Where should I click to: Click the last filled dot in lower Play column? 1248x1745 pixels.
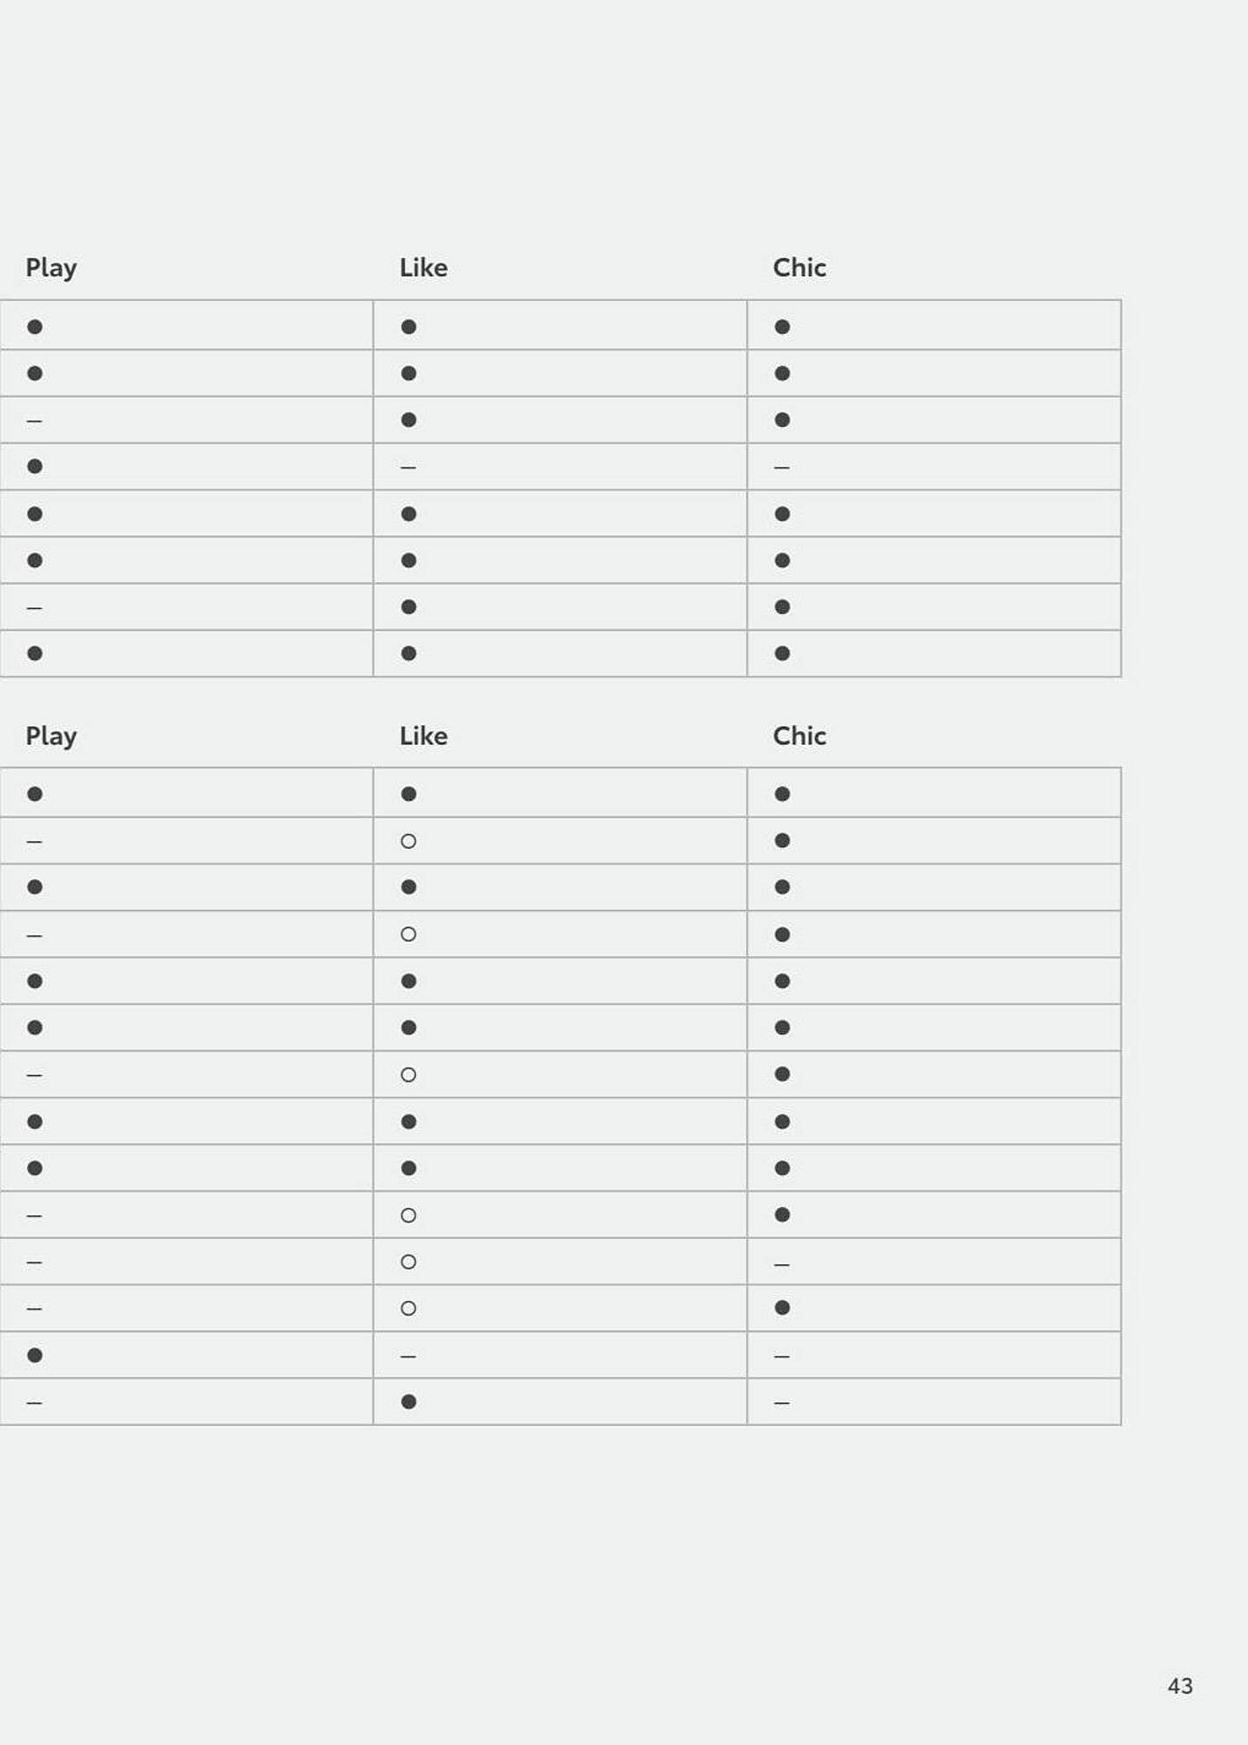tap(34, 1355)
